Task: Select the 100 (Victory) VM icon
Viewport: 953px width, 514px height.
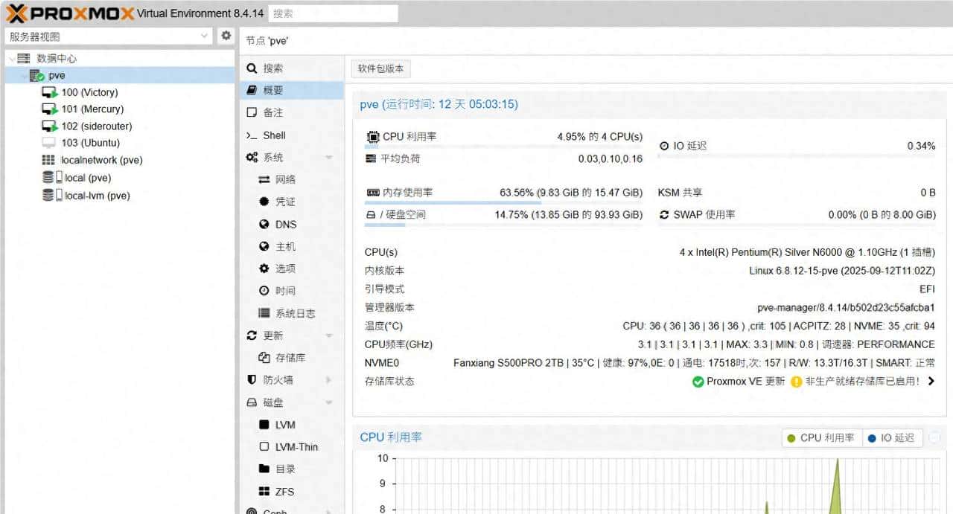Action: click(x=49, y=93)
